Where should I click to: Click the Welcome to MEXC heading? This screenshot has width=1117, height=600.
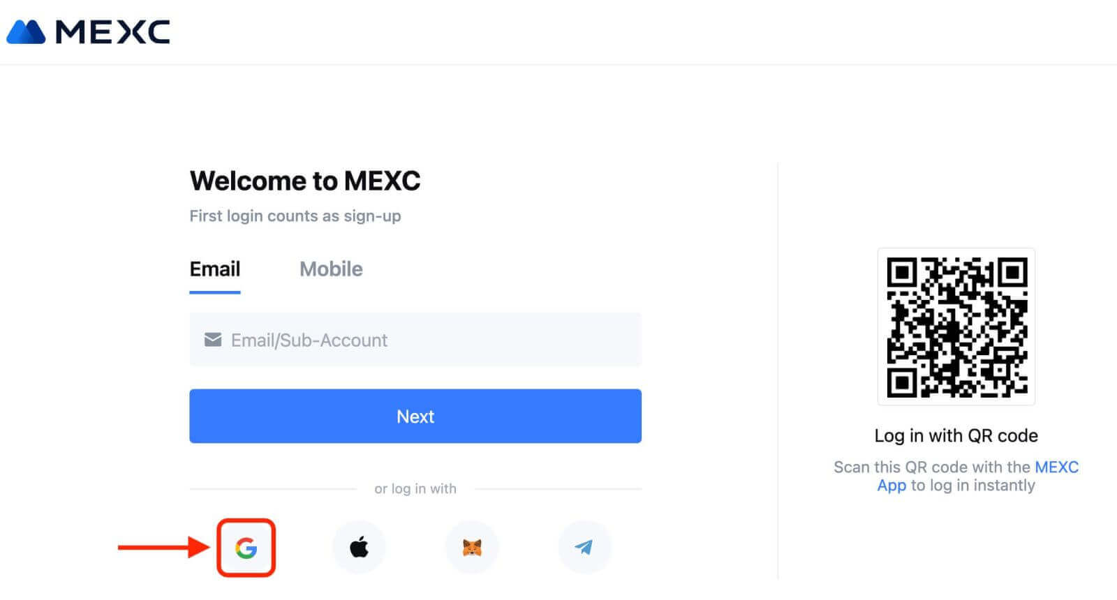click(305, 181)
